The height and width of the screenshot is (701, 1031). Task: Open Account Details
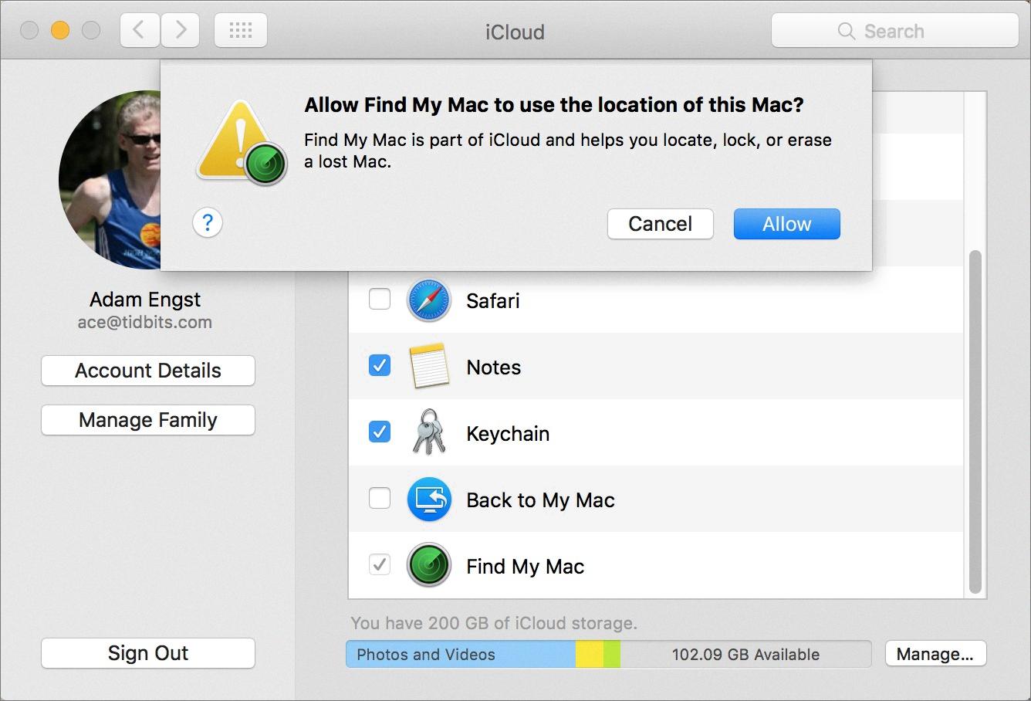pos(148,371)
